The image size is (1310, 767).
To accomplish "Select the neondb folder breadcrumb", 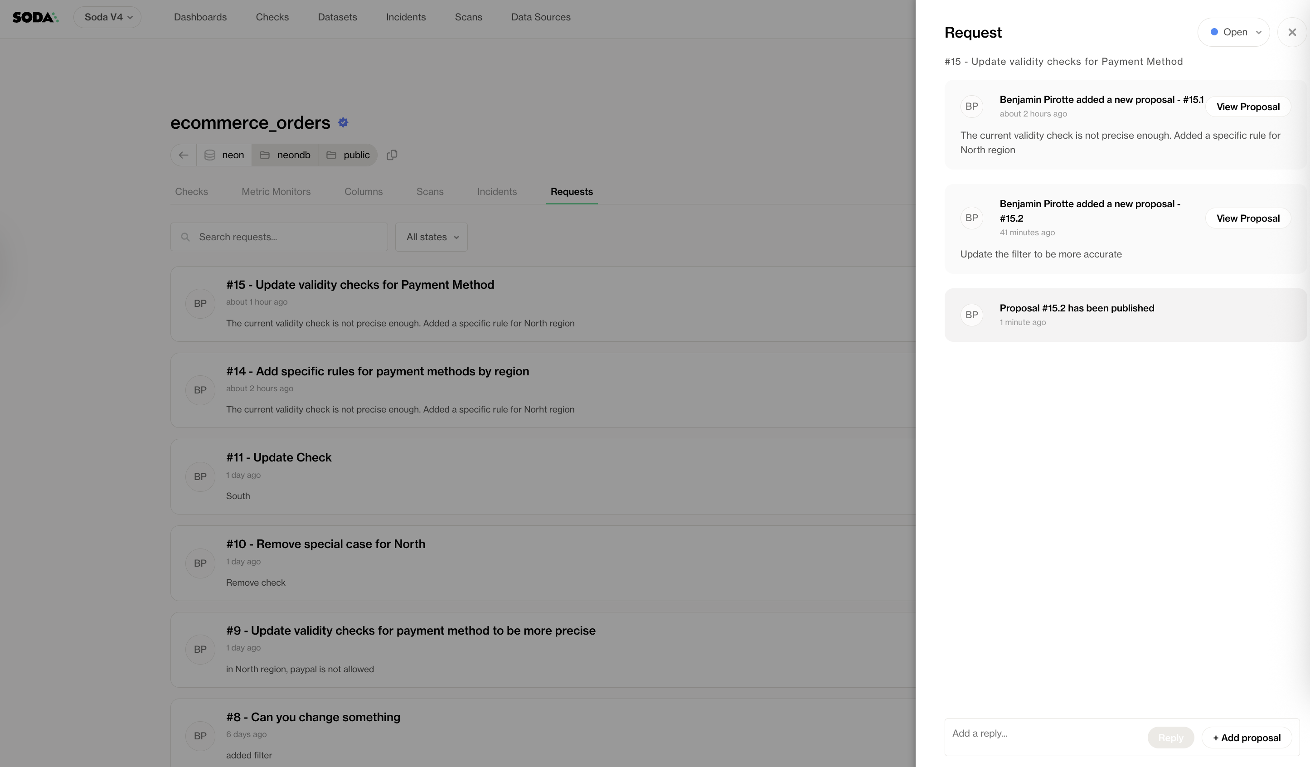I will [285, 155].
